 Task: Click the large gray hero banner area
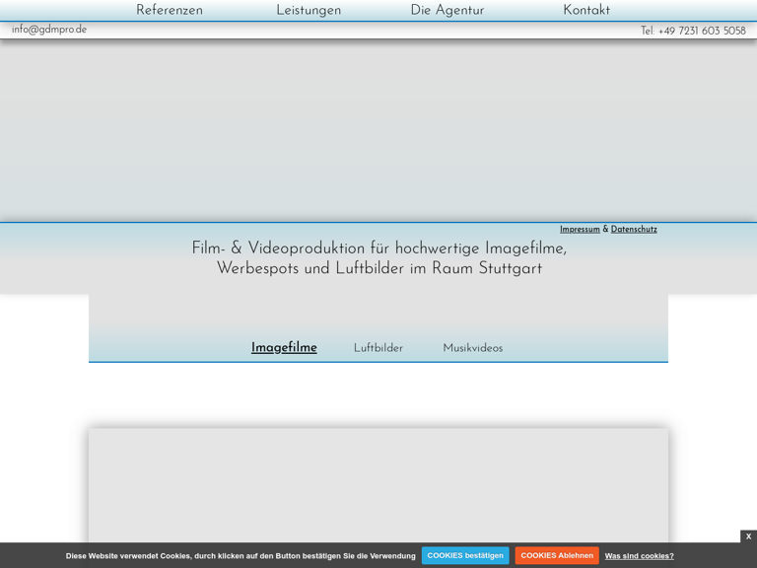point(378,130)
